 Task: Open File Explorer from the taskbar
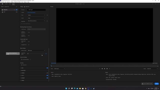coord(80,88)
